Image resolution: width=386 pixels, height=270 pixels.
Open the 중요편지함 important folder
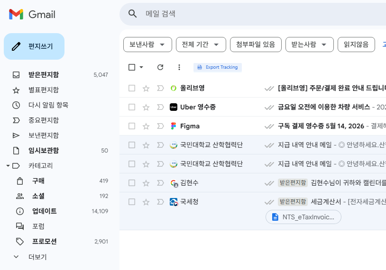(x=44, y=120)
